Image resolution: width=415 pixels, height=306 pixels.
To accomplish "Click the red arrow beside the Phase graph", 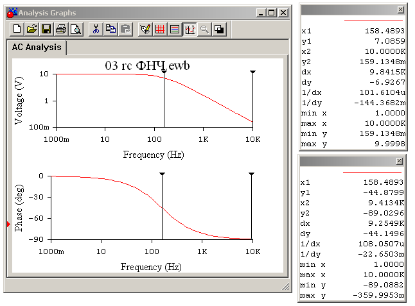I will [x=8, y=224].
